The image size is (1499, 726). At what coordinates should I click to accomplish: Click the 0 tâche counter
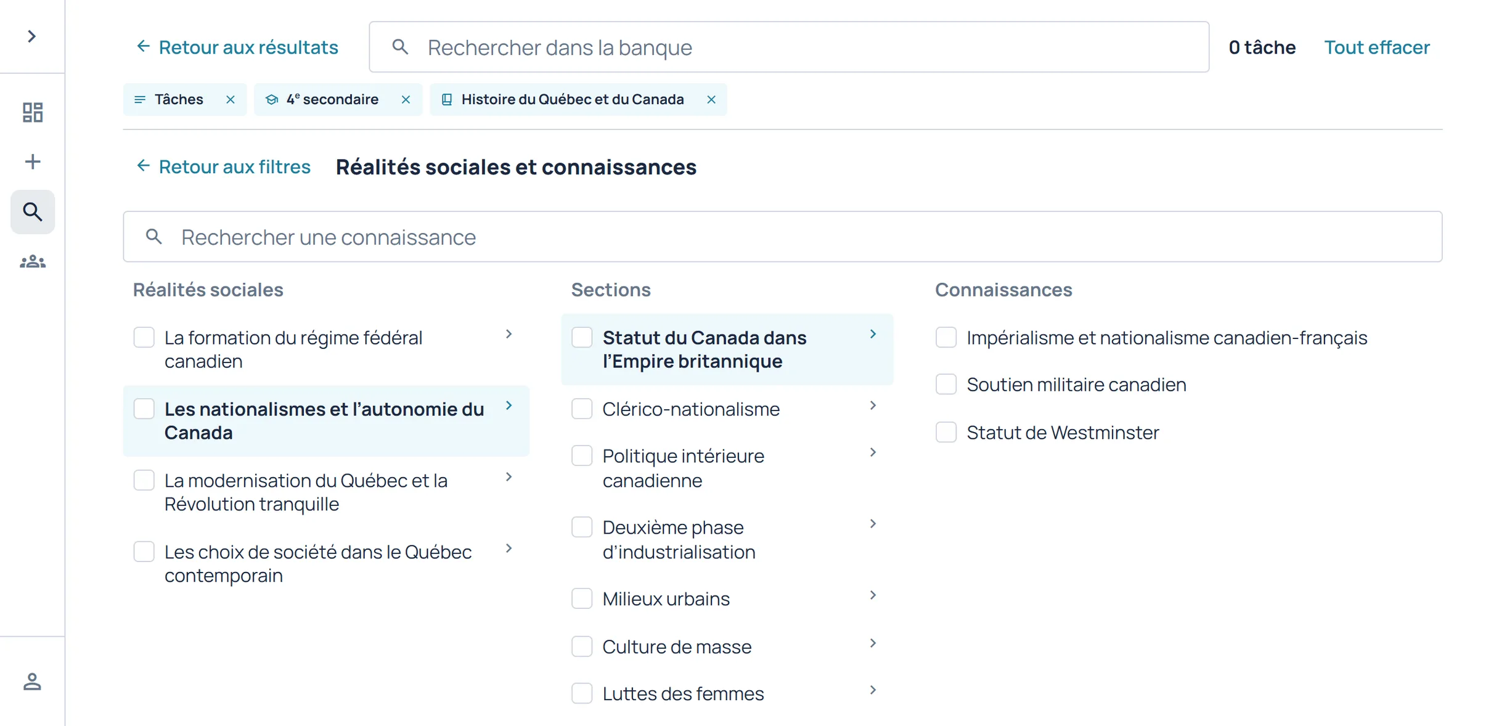1262,47
